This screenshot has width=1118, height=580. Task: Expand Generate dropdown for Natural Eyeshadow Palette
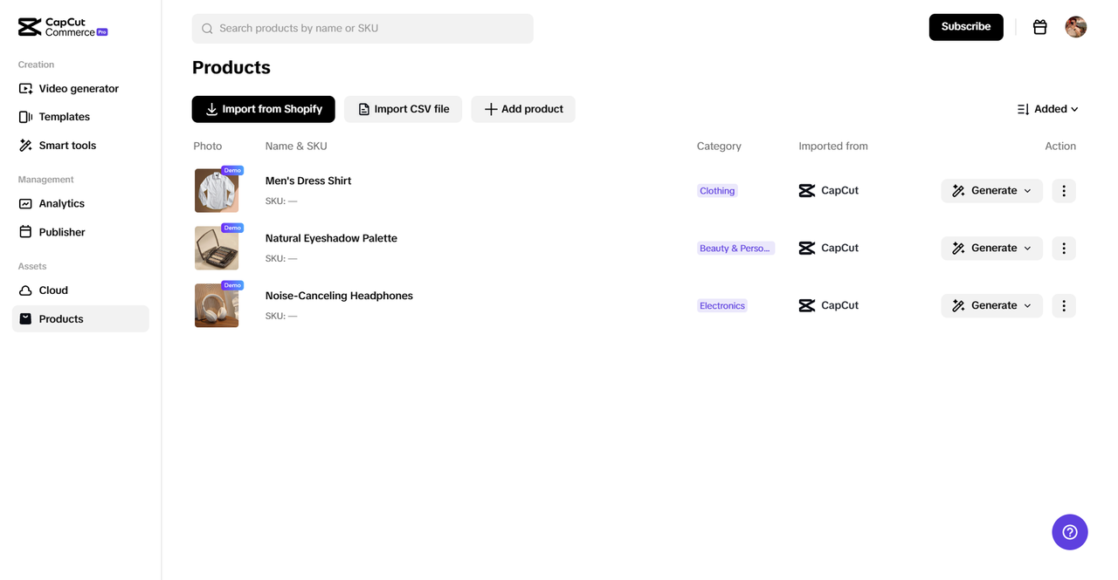click(x=1027, y=249)
